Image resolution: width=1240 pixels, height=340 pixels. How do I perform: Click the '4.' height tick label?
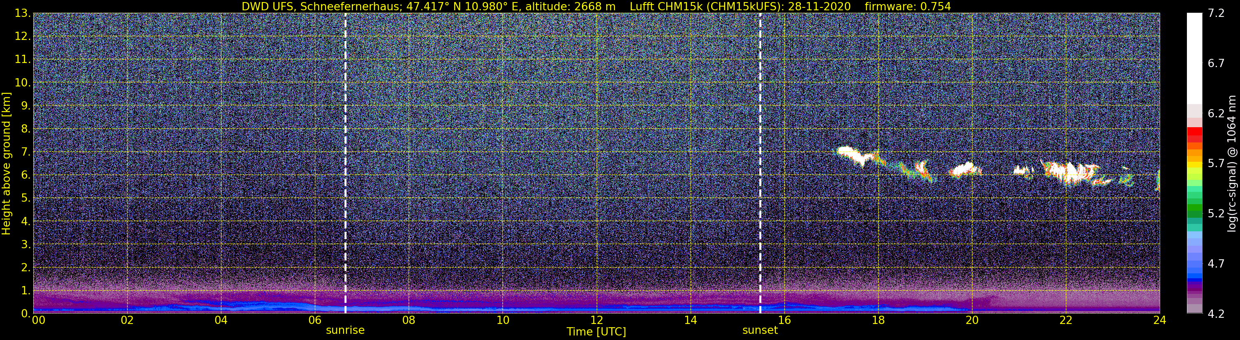(x=26, y=221)
